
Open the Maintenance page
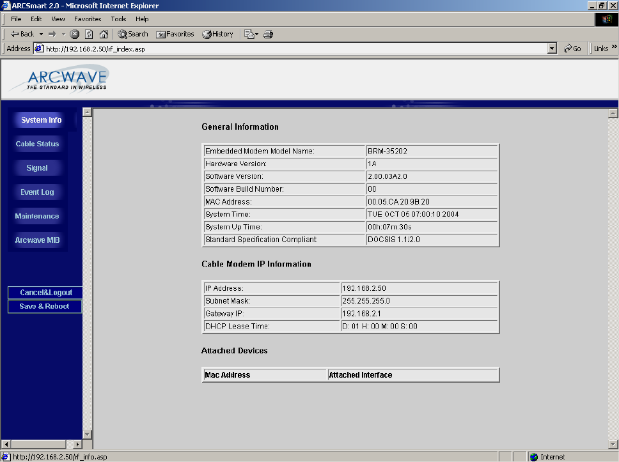click(x=37, y=216)
